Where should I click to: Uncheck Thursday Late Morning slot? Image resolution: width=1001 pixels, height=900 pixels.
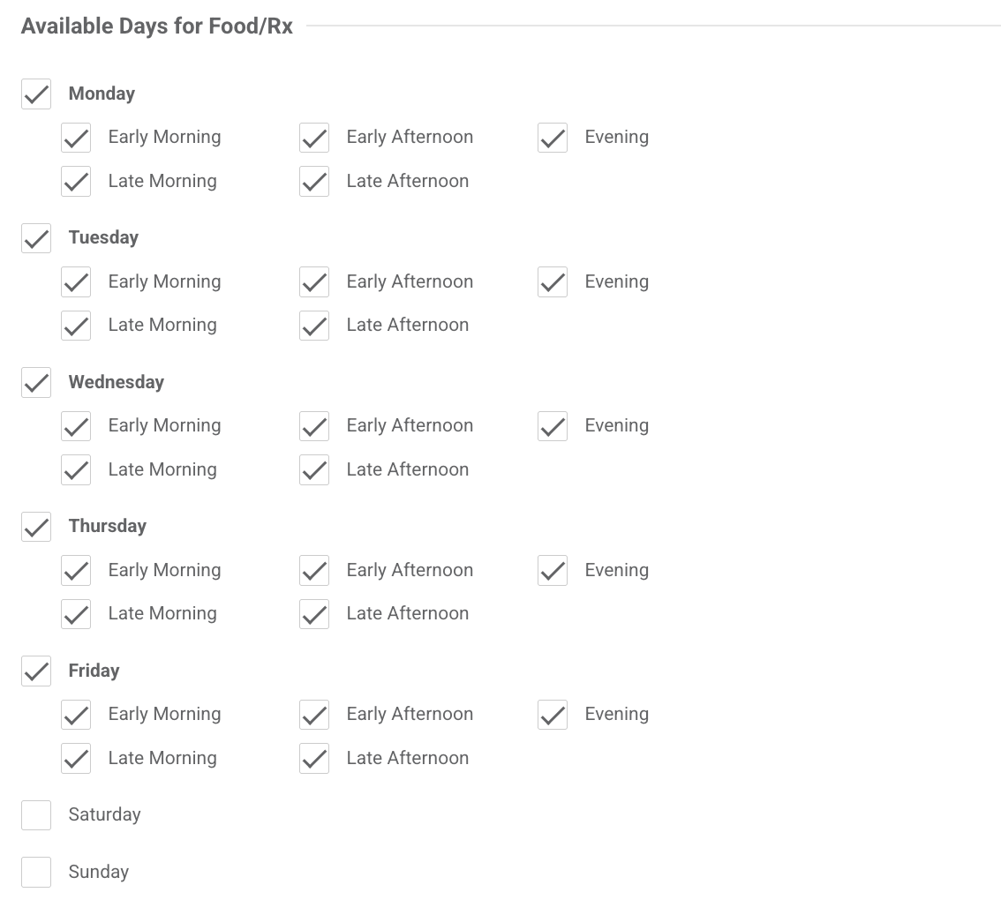[x=76, y=614]
